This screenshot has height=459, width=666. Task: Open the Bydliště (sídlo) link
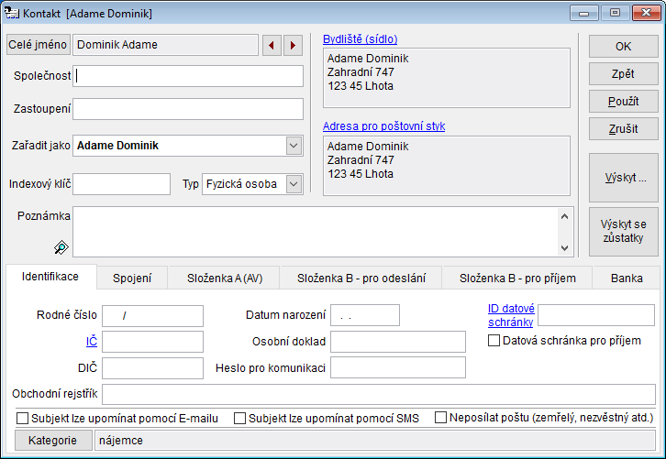point(360,39)
